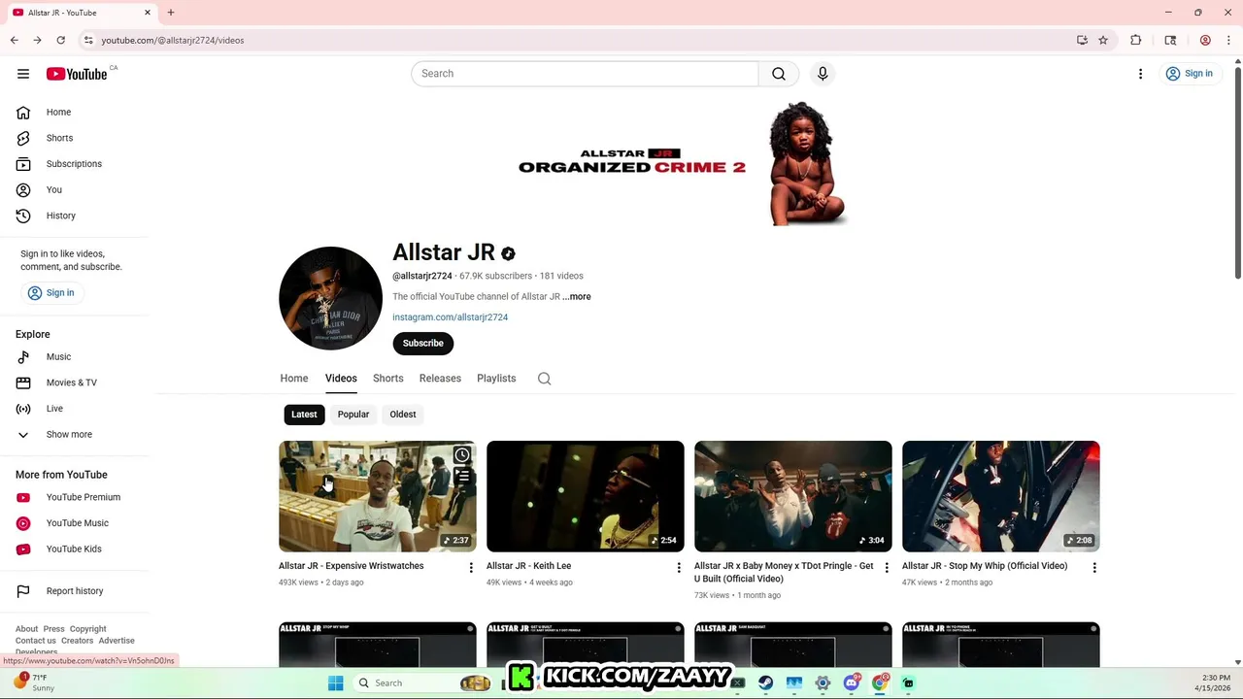Click the search magnifier button
The height and width of the screenshot is (699, 1243).
(779, 74)
